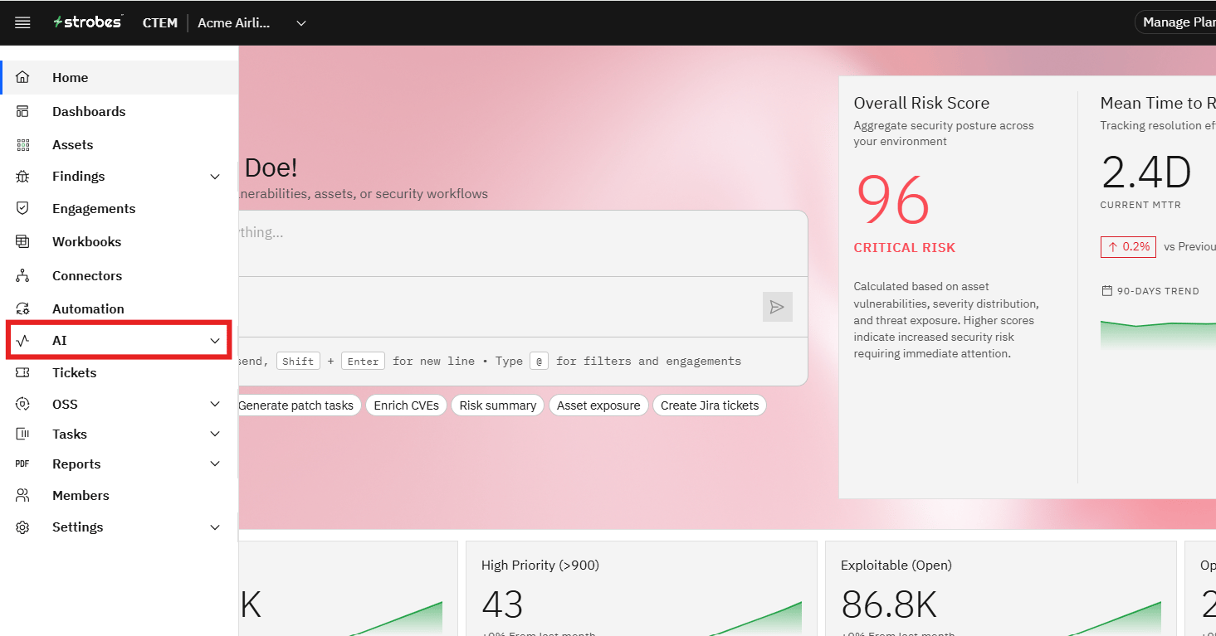Viewport: 1216px width, 636px height.
Task: Click the Automation sidebar icon
Action: coord(22,308)
